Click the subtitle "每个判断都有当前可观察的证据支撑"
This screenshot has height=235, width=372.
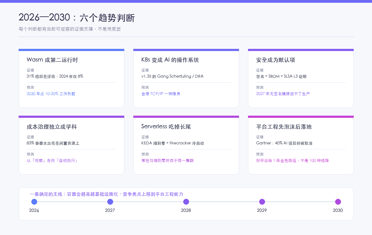[56, 29]
